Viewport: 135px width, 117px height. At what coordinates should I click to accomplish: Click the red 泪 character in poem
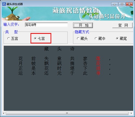(x=98, y=68)
